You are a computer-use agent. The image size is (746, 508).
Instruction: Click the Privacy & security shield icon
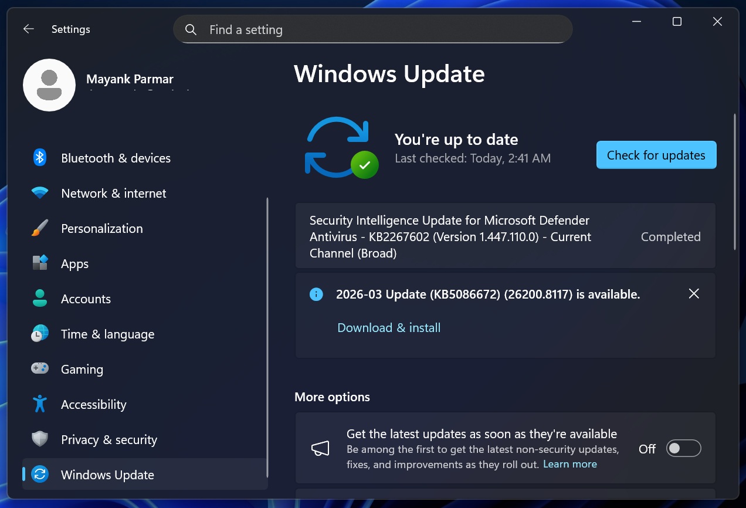(40, 439)
